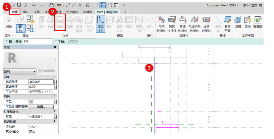The image size is (274, 139).
Task: Open the Default 3D View
Action: tap(88, 5)
